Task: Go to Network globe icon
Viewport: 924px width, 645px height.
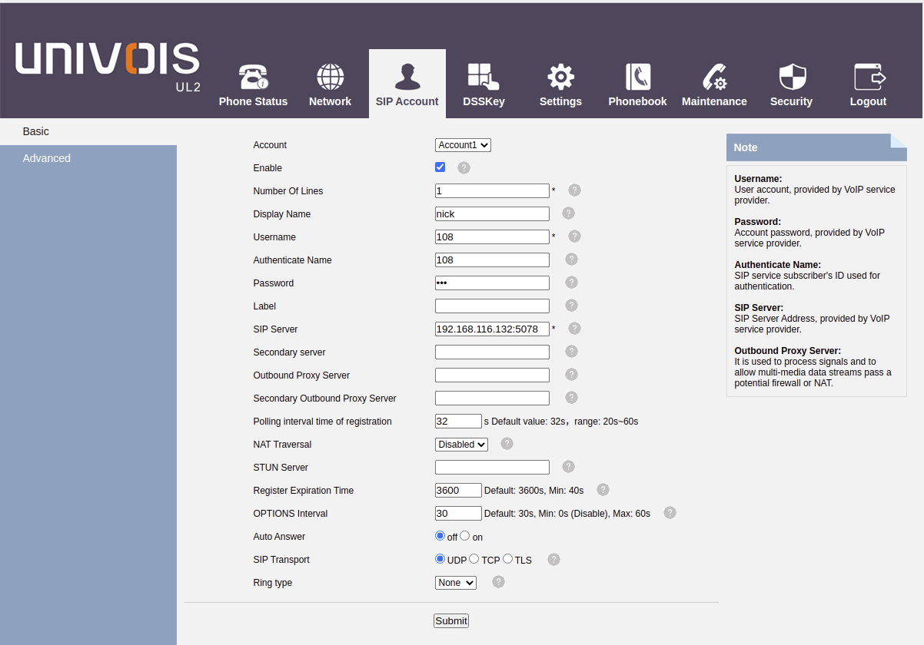Action: 330,78
